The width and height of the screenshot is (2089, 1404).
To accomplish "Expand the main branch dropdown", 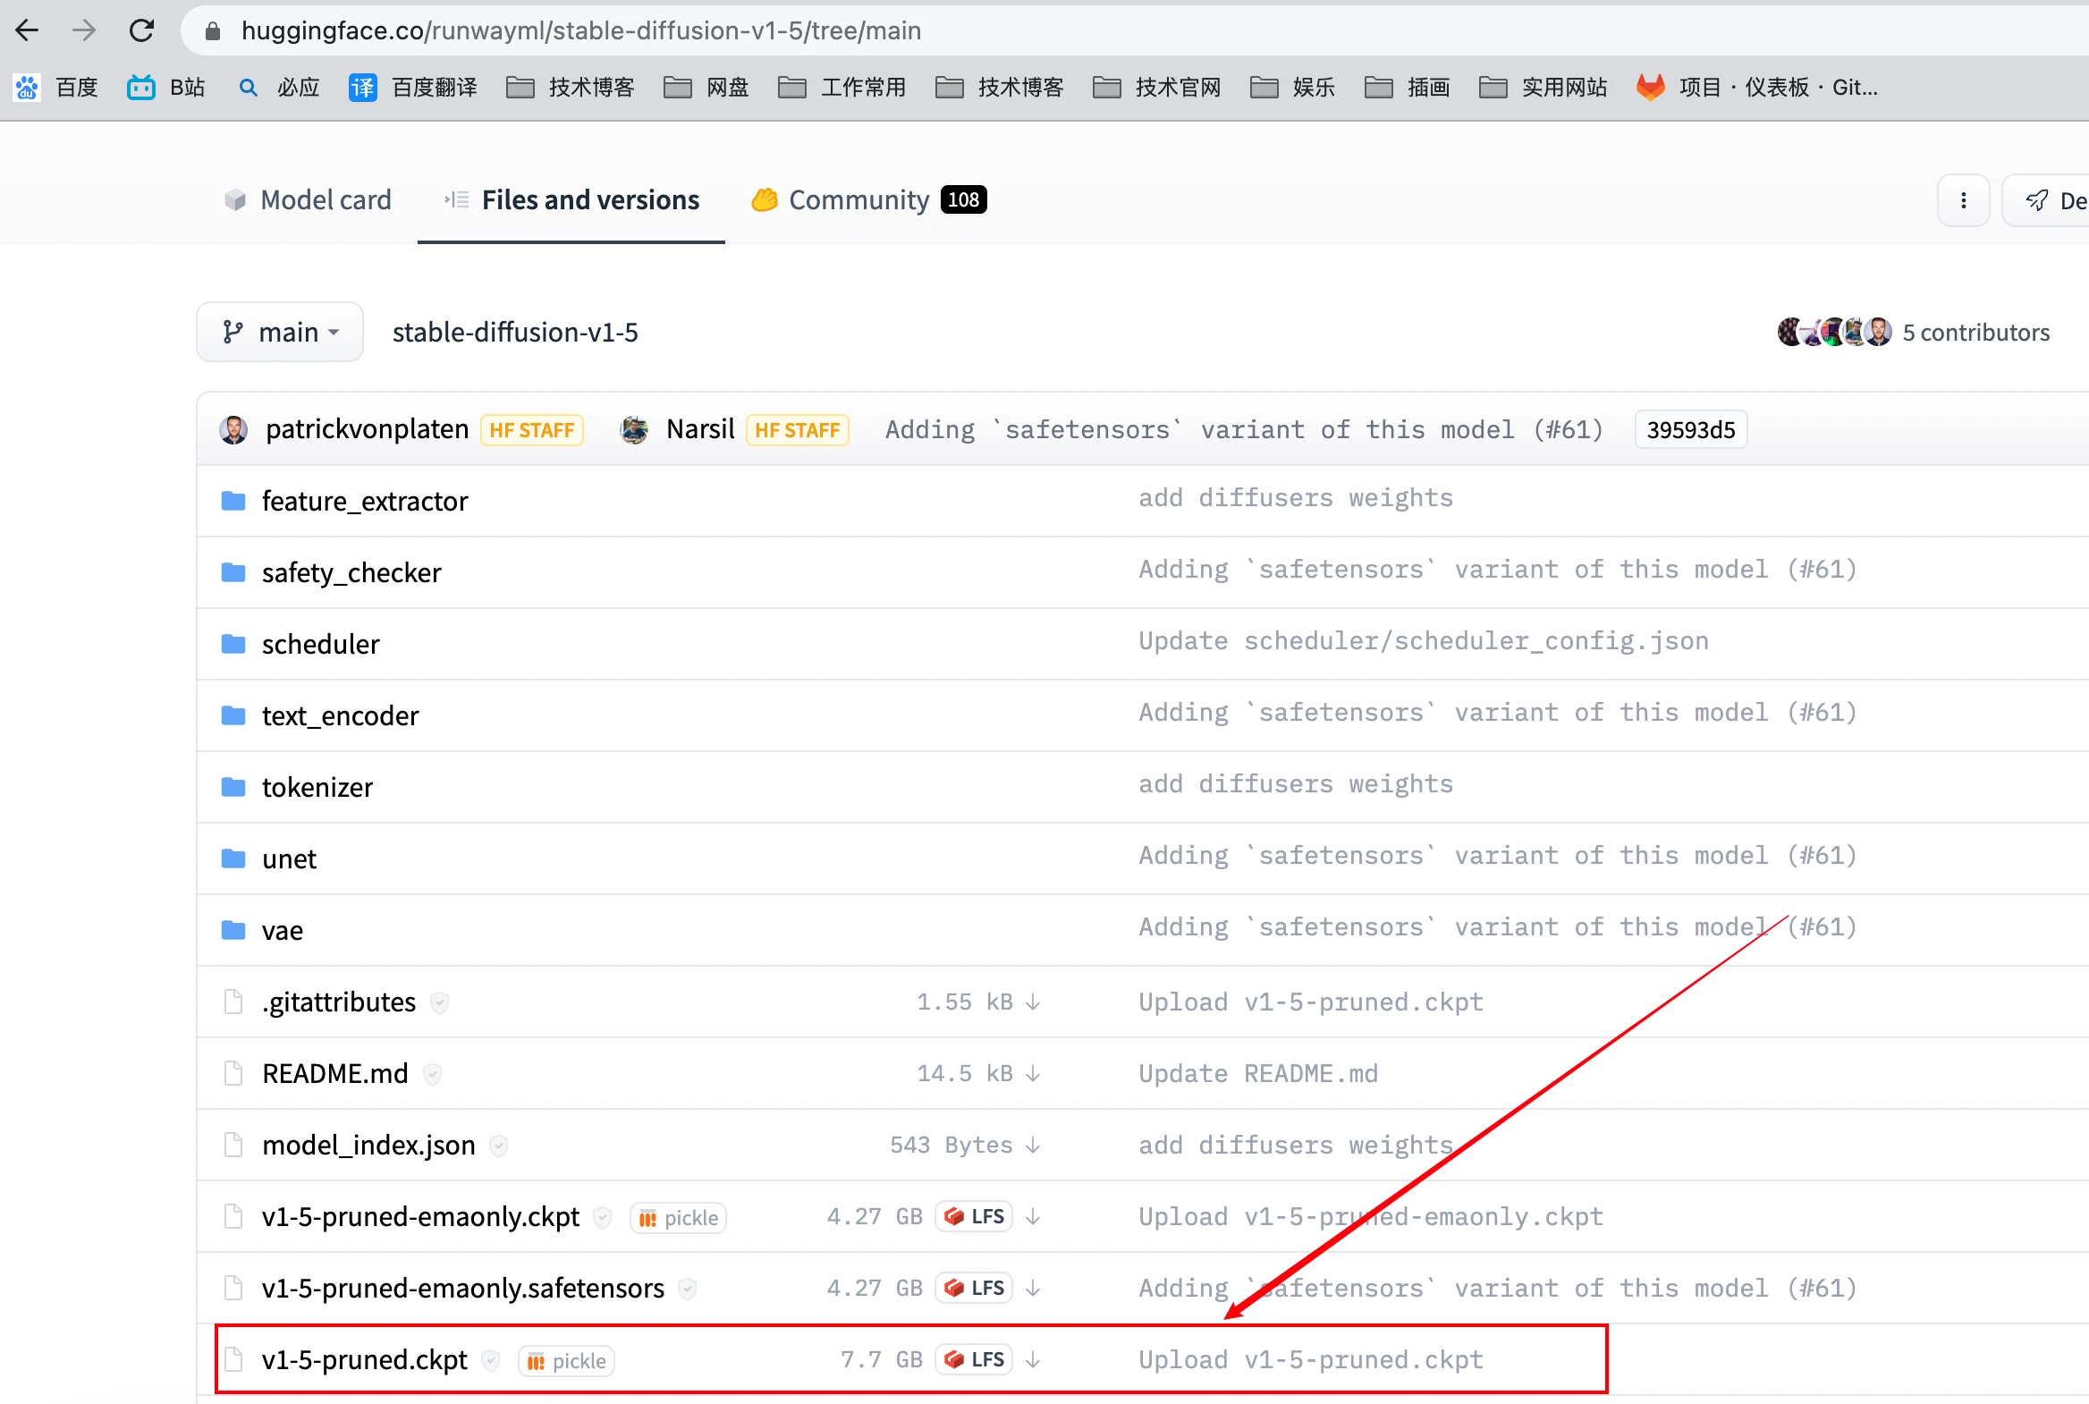I will (x=279, y=332).
